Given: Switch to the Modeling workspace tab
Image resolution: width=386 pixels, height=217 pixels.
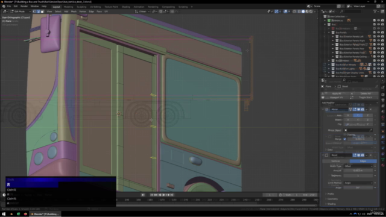Looking at the screenshot, I should pos(68,7).
